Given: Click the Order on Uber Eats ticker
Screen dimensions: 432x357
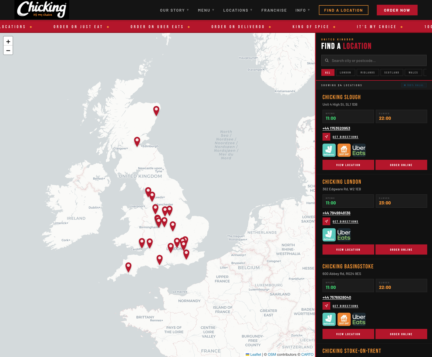Looking at the screenshot, I should (157, 27).
